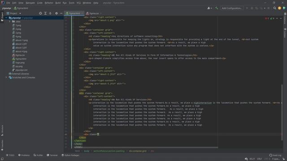Open the Terminal tool window
Image resolution: width=287 pixels, height=161 pixels.
click(x=52, y=155)
